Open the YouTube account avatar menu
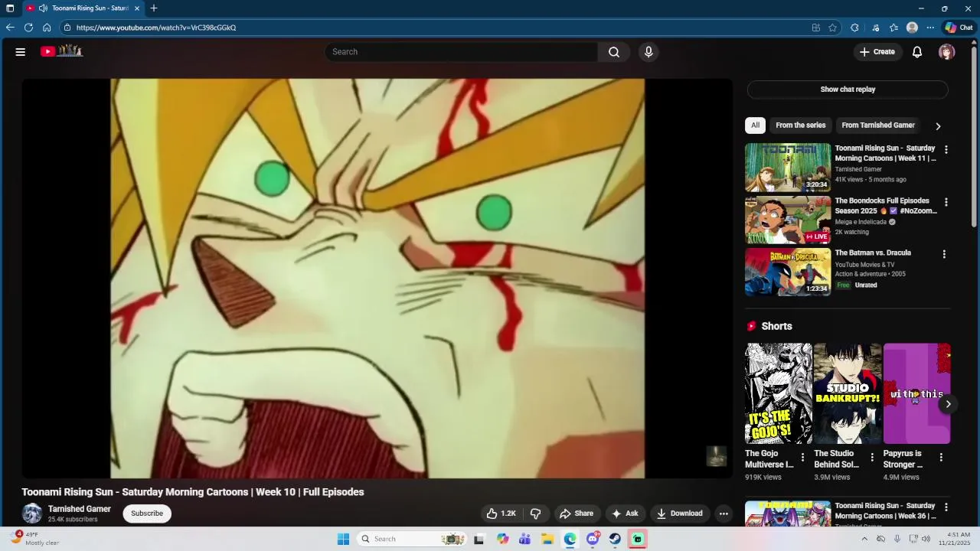This screenshot has height=551, width=980. [x=947, y=52]
